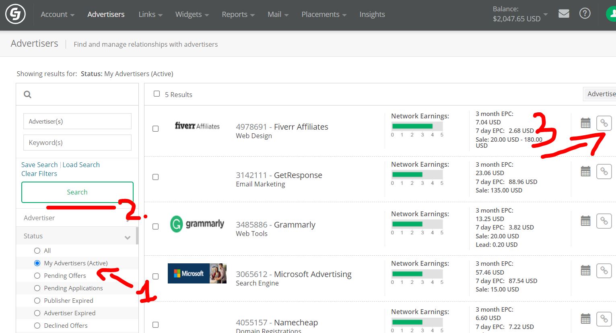
Task: Go to the Advertisers menu tab
Action: click(x=106, y=14)
